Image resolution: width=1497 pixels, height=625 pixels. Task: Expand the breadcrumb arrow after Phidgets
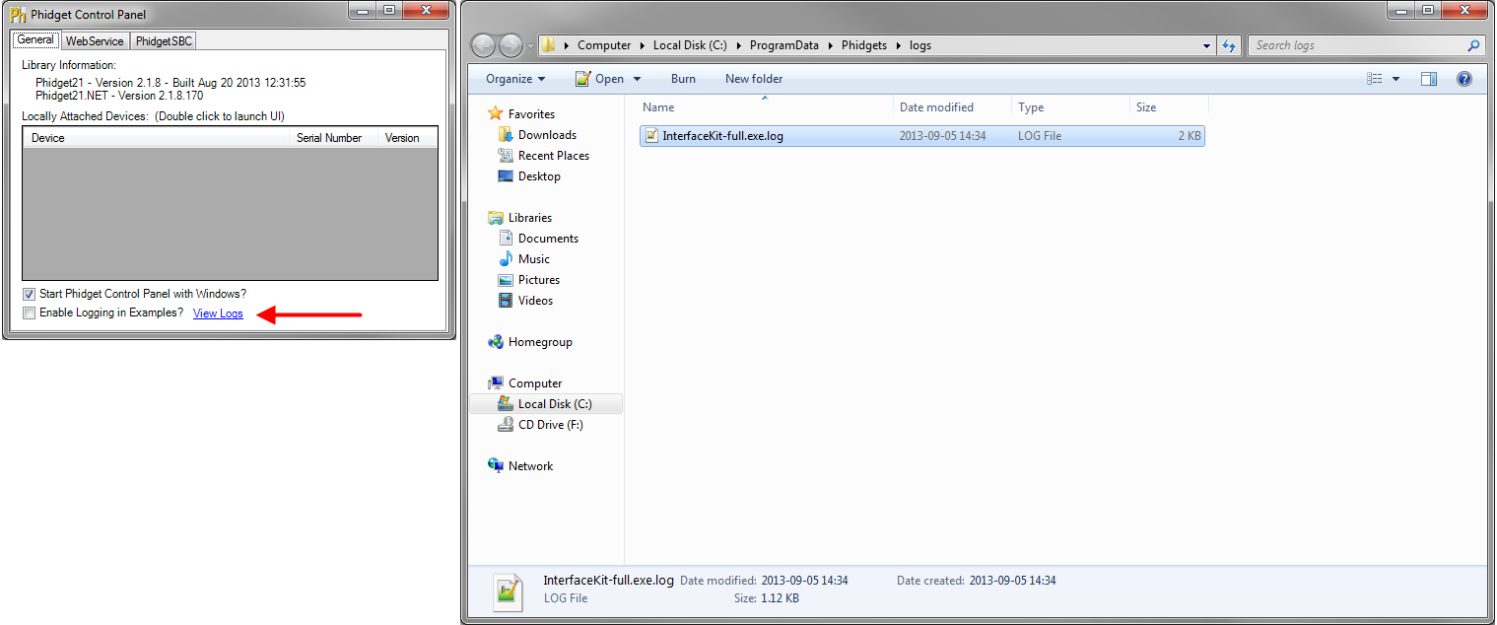[898, 45]
